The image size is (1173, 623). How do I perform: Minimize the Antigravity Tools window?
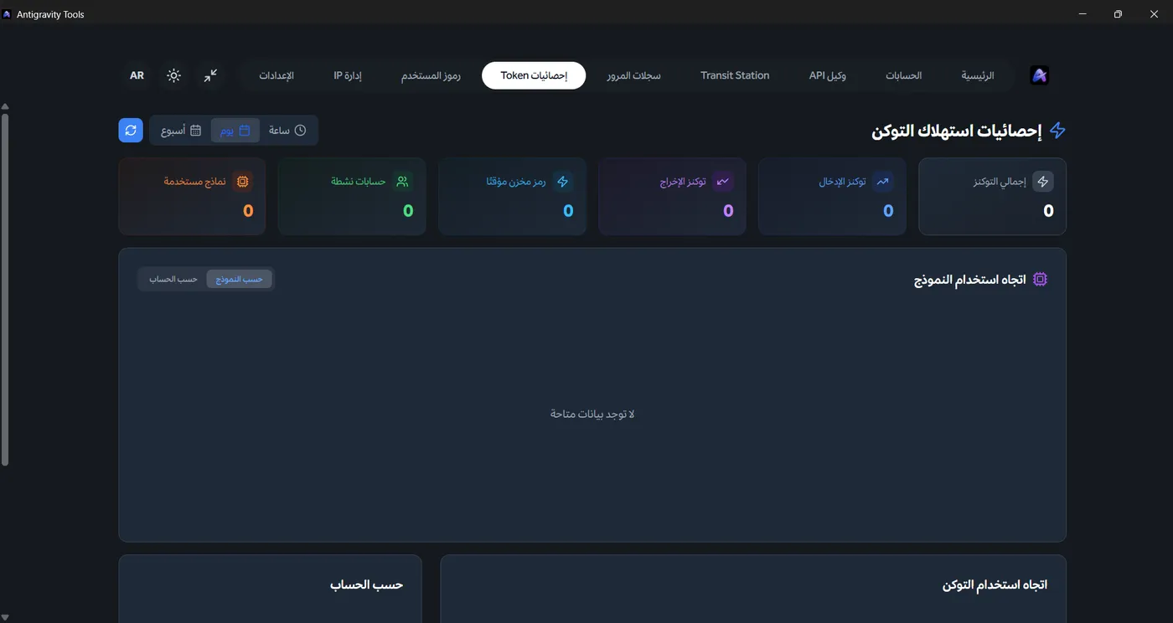pos(1083,14)
